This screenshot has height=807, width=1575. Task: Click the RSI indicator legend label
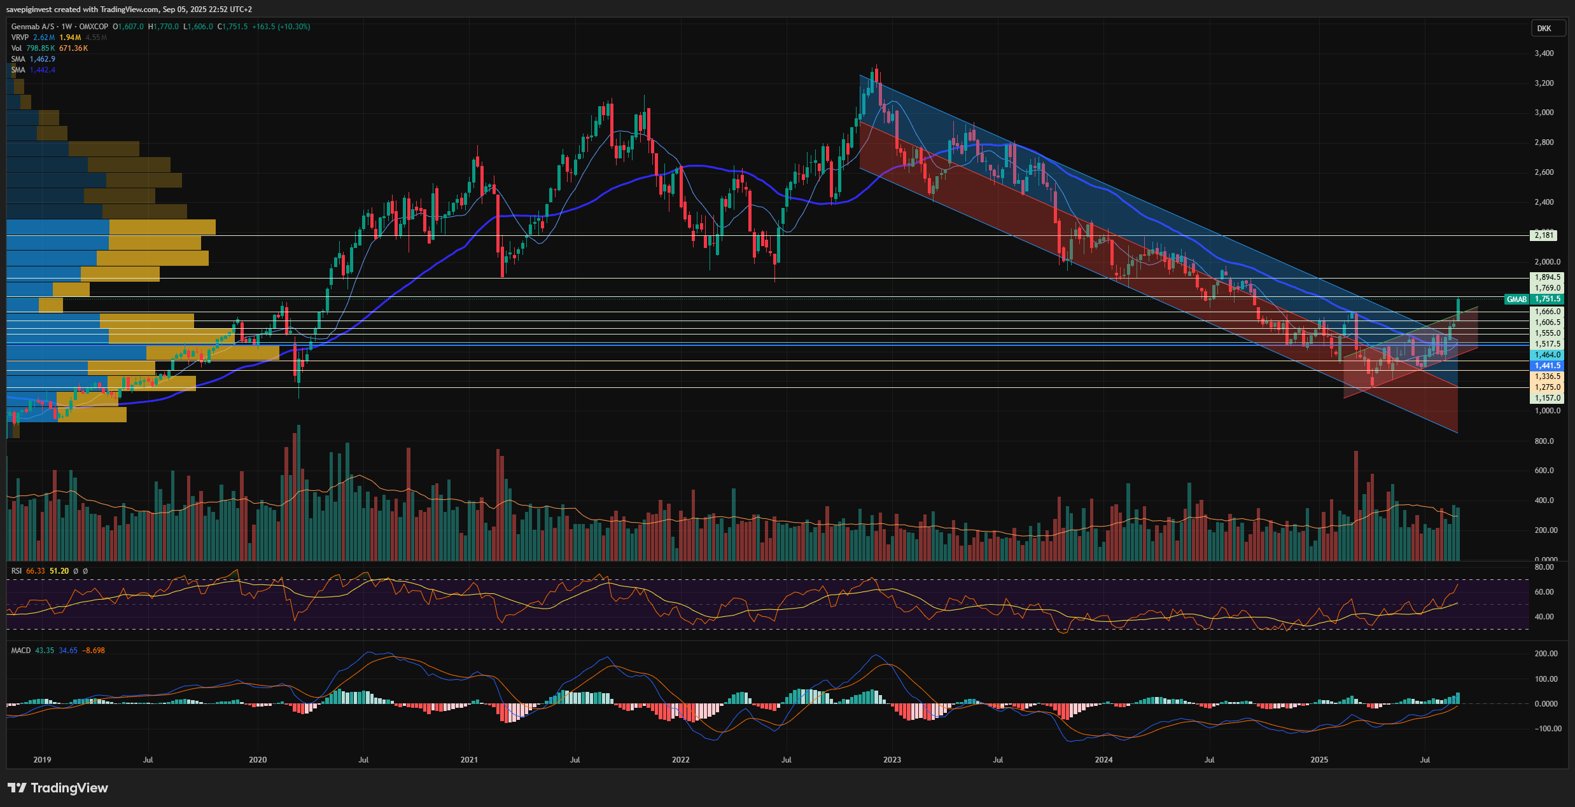(17, 571)
